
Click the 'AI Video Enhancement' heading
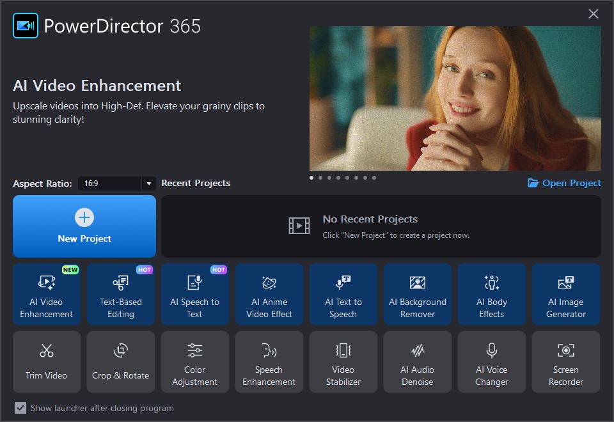(x=97, y=85)
